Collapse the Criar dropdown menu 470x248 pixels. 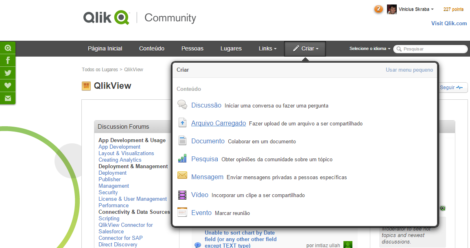[305, 49]
